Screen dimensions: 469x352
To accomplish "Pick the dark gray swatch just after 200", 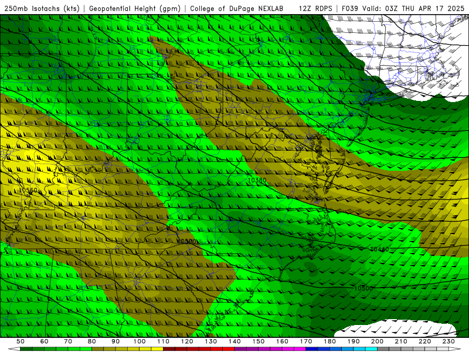I will 383,349.
